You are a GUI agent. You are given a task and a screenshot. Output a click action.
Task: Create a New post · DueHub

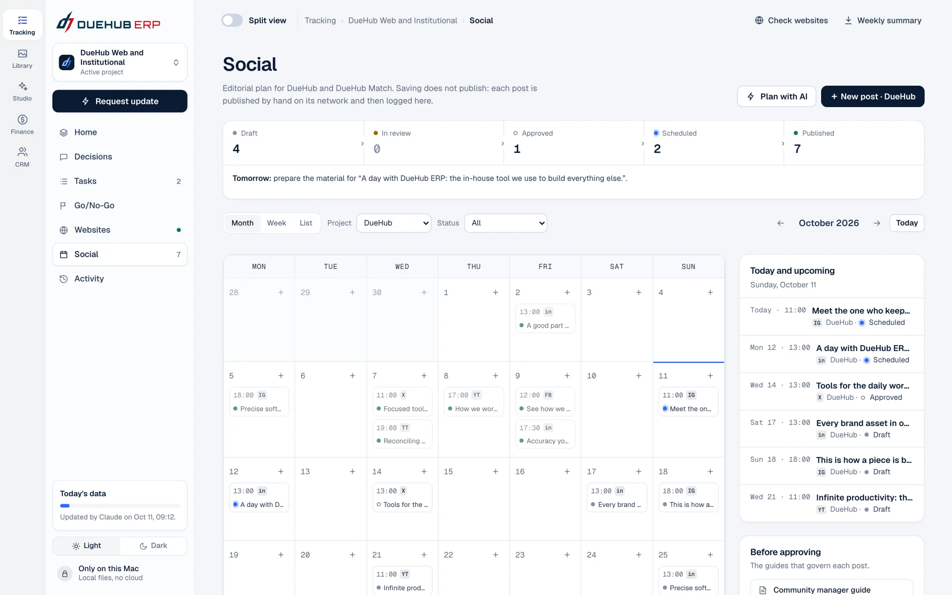click(x=872, y=96)
